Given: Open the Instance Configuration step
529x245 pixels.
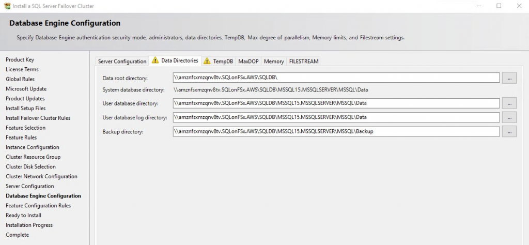Looking at the screenshot, I should [x=33, y=147].
